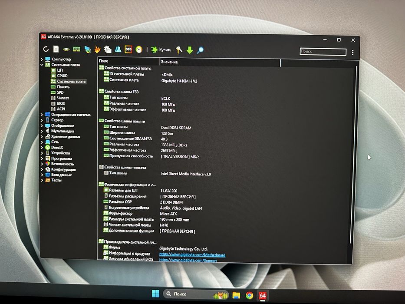Launch the system stability test flame icon
This screenshot has height=304, width=405.
click(x=97, y=49)
